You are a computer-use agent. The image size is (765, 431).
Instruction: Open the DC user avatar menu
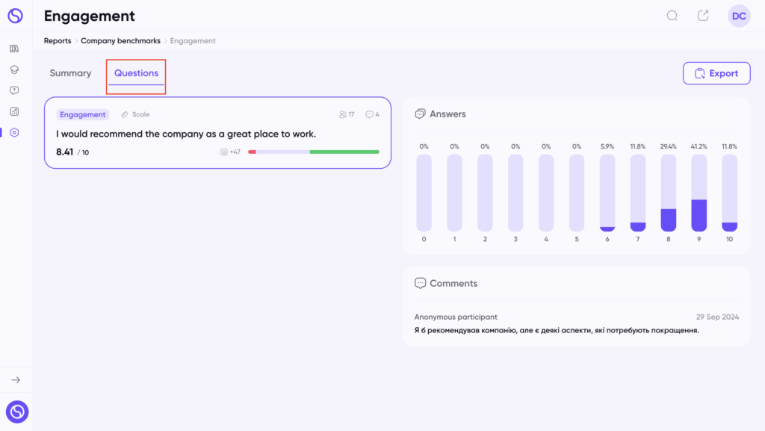tap(739, 16)
